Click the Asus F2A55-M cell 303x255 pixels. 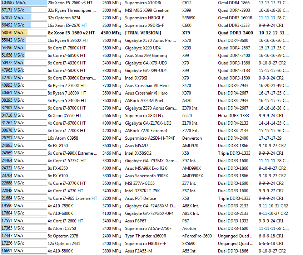coord(139,252)
